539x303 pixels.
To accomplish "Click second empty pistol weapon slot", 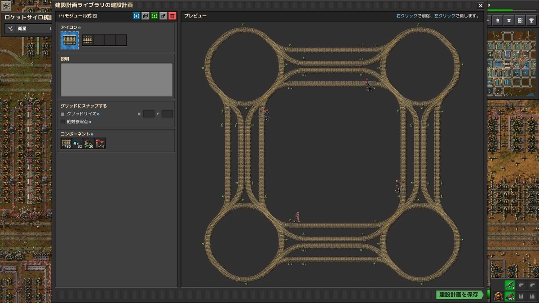I will [521, 285].
